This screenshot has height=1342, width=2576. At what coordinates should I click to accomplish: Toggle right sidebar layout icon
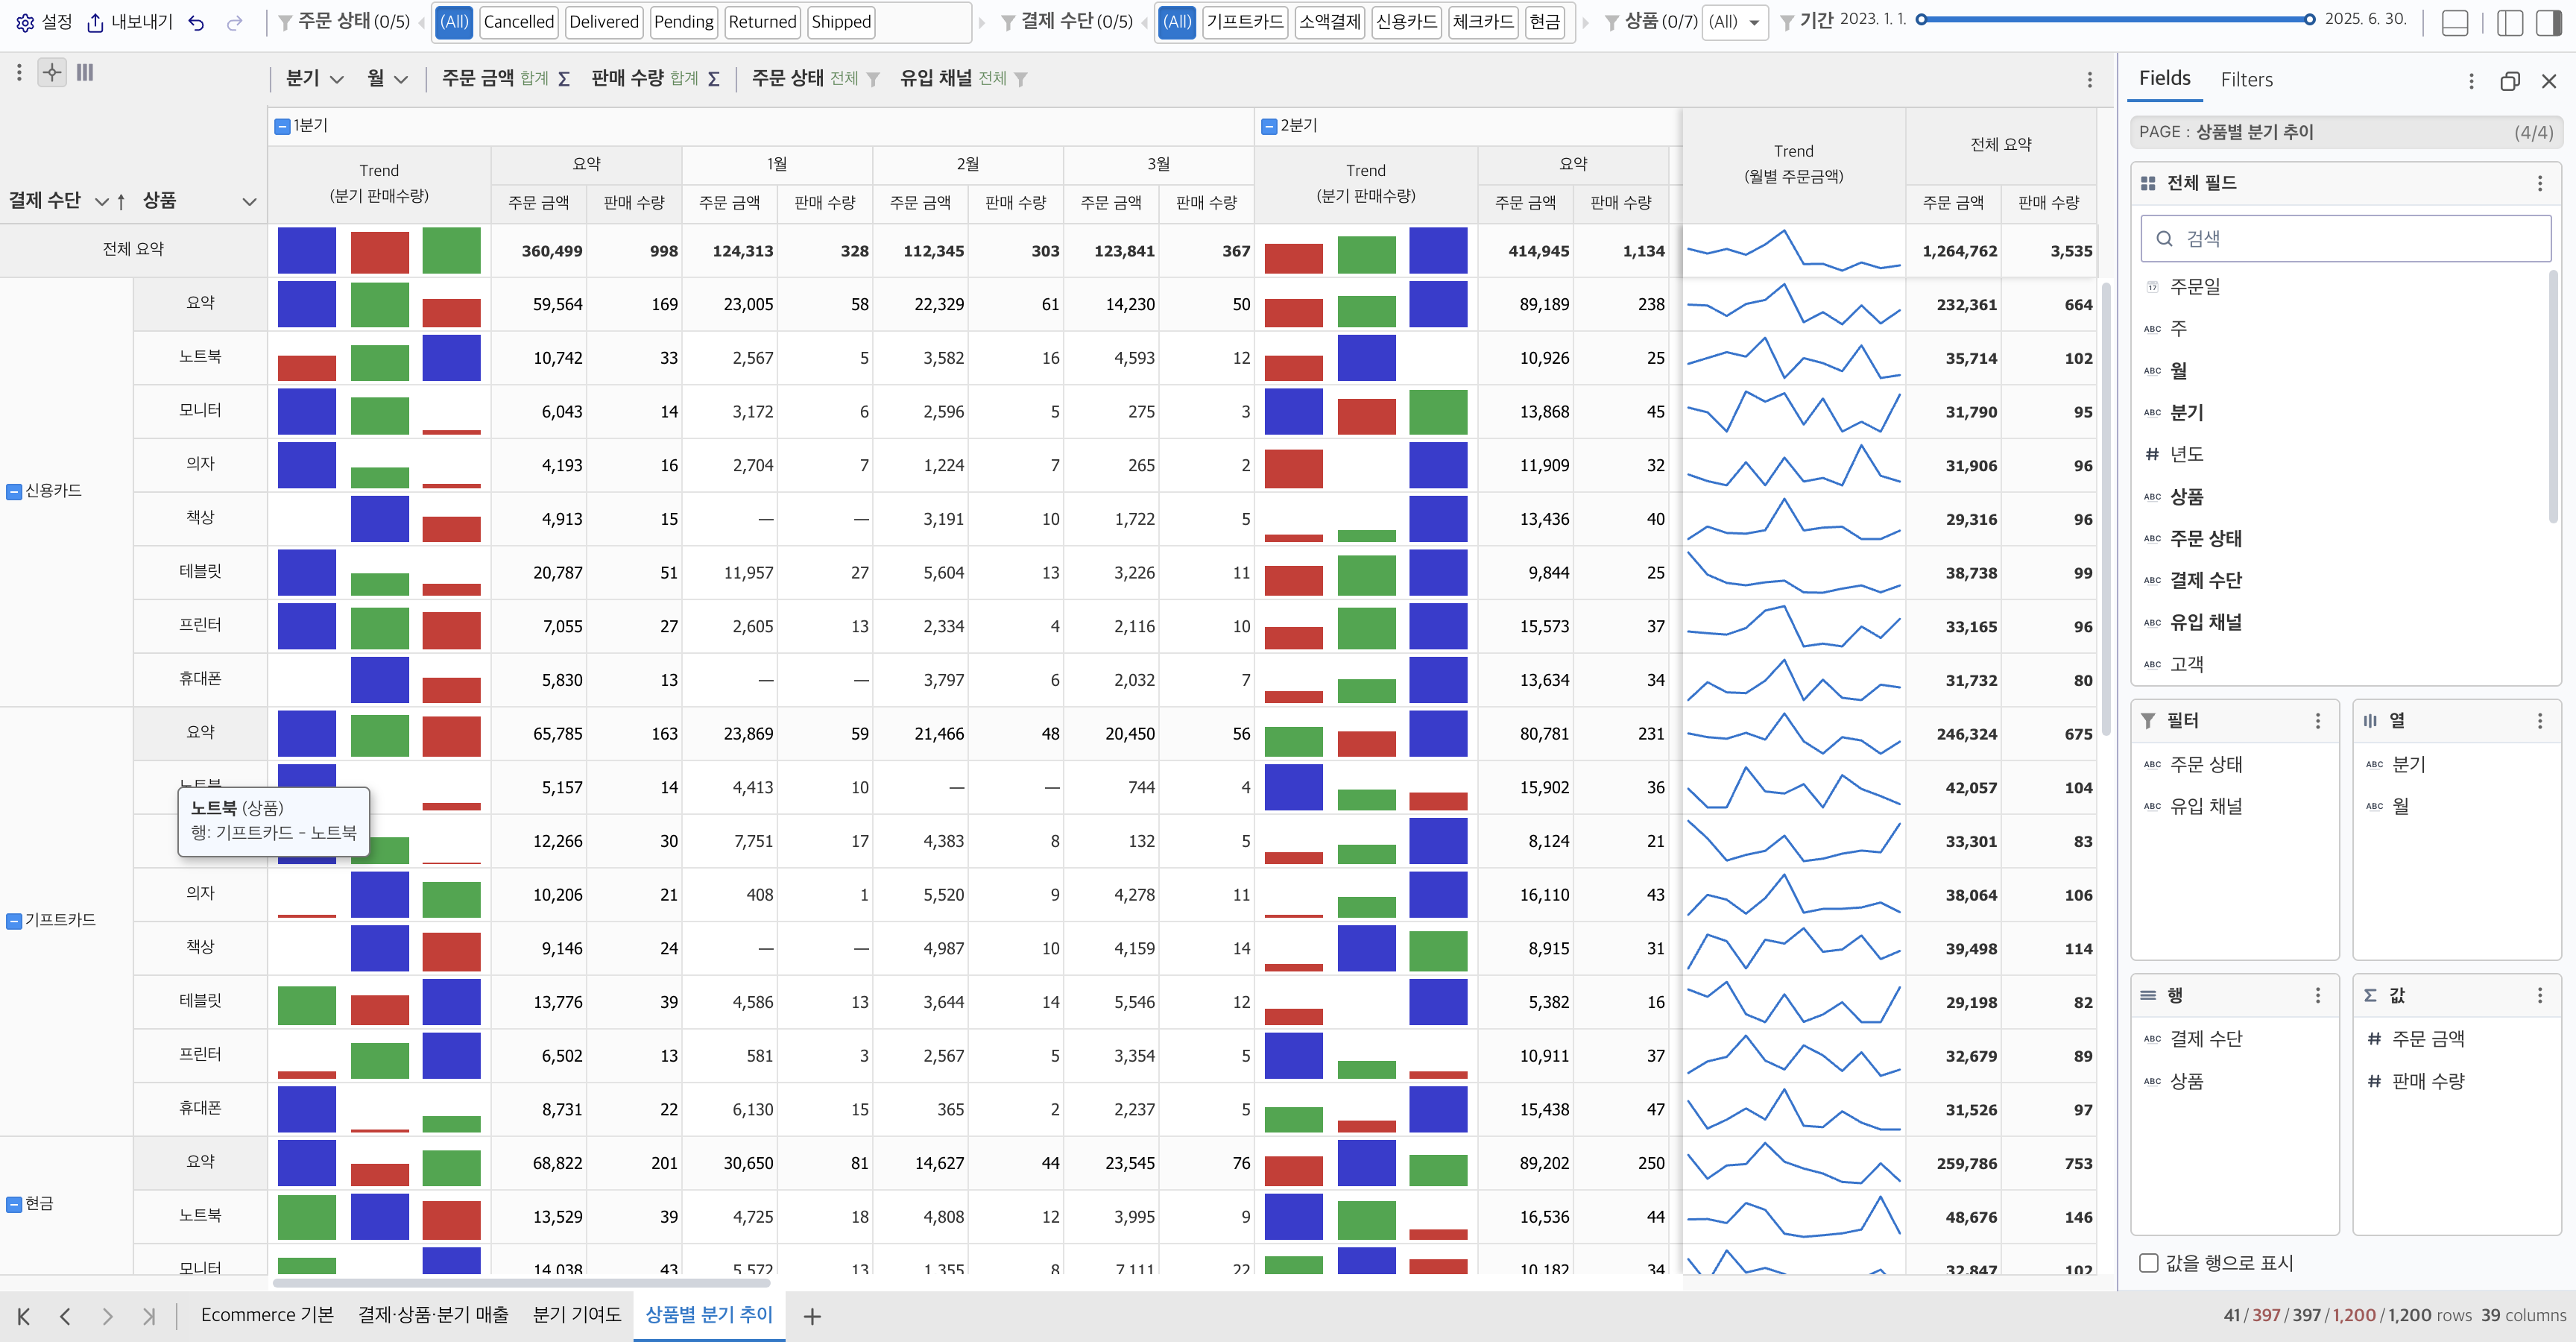(2549, 22)
